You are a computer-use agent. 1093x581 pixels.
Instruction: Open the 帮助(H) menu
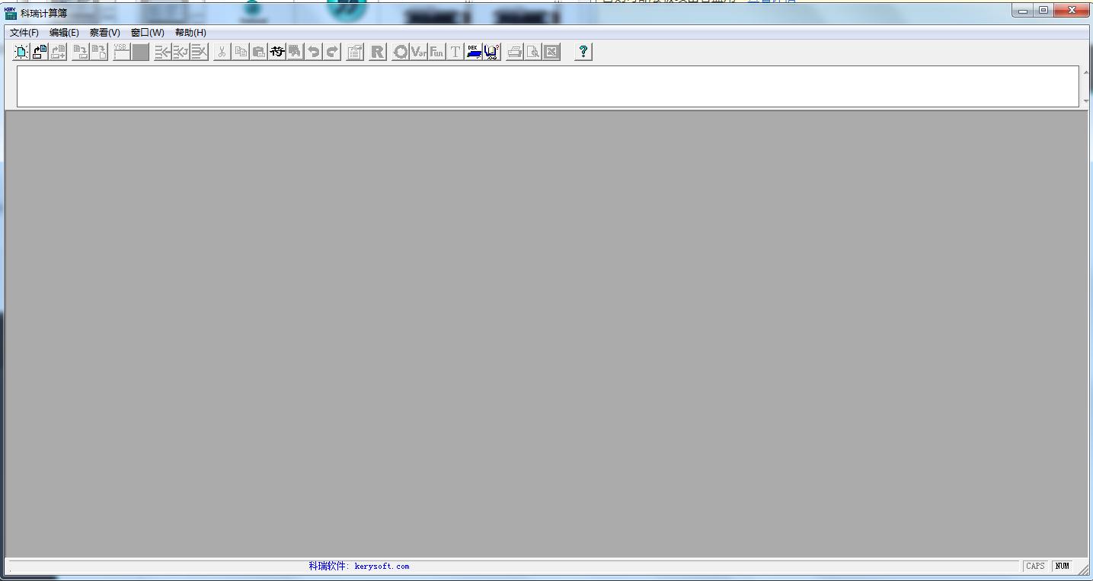[190, 33]
